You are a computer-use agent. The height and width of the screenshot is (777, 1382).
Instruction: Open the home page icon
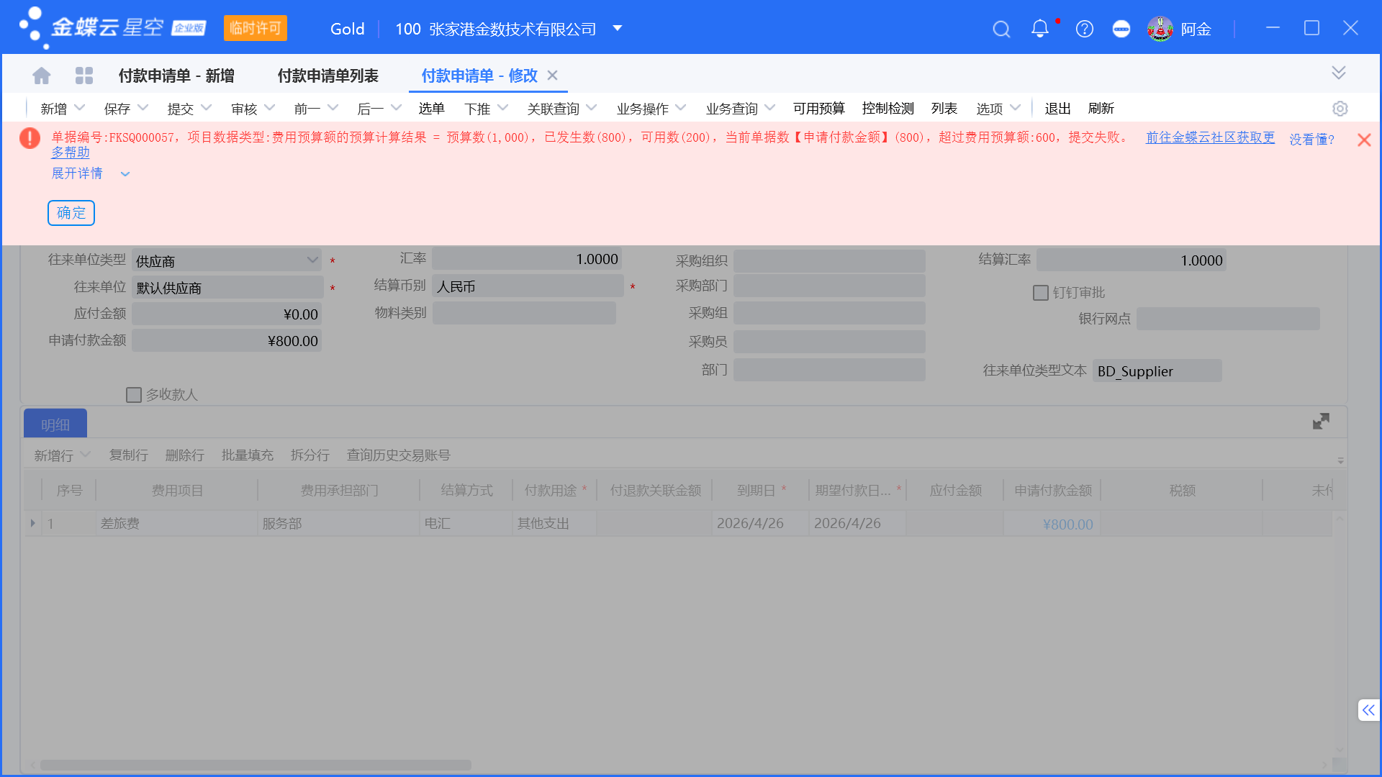coord(42,76)
